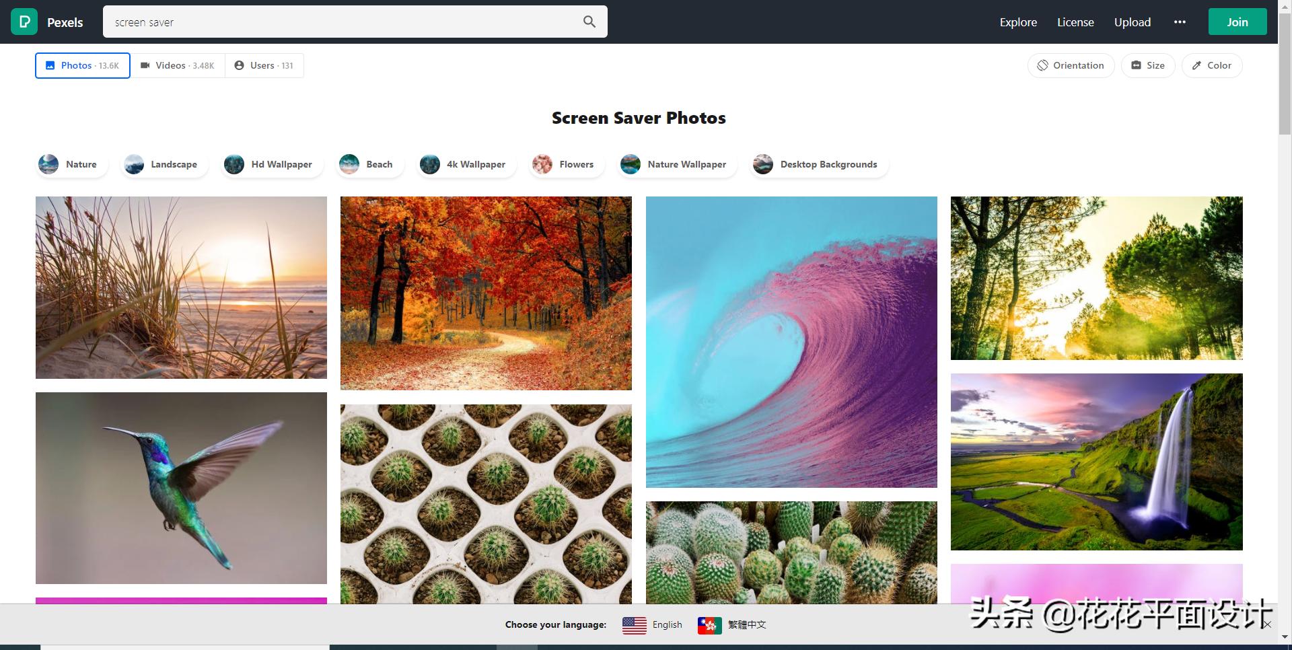Screen dimensions: 1292x650
Task: Open the three-dots more menu
Action: tap(1180, 22)
